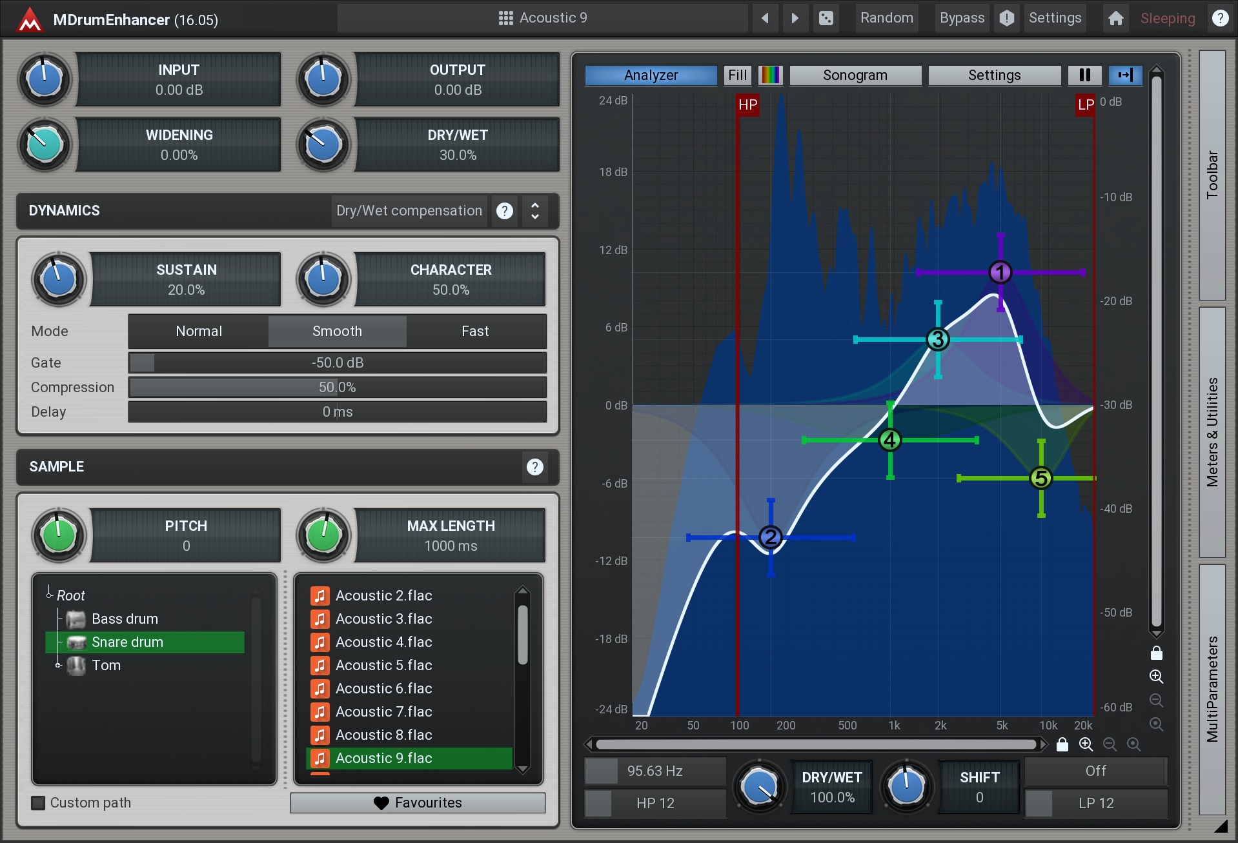Toggle the LP 12 filter slope square
Viewport: 1238px width, 843px height.
1039,804
